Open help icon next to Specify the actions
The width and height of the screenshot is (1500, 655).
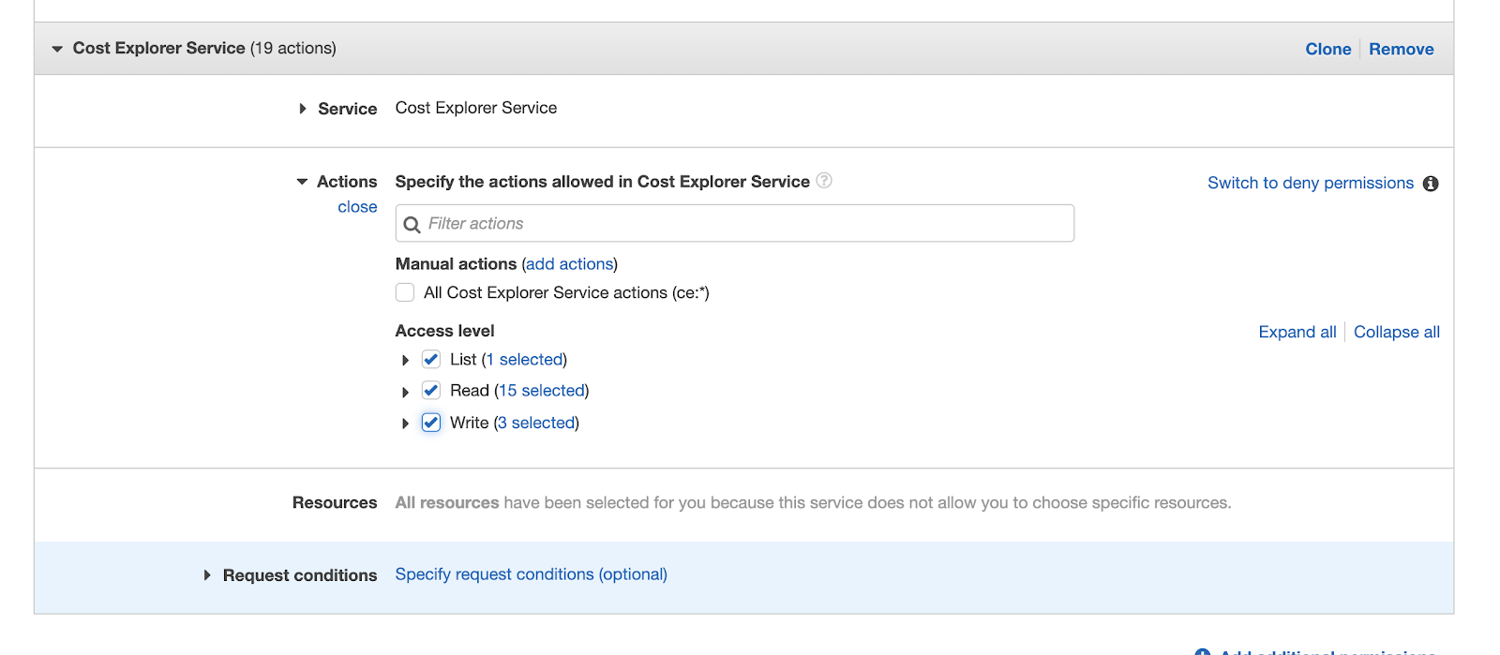[824, 180]
